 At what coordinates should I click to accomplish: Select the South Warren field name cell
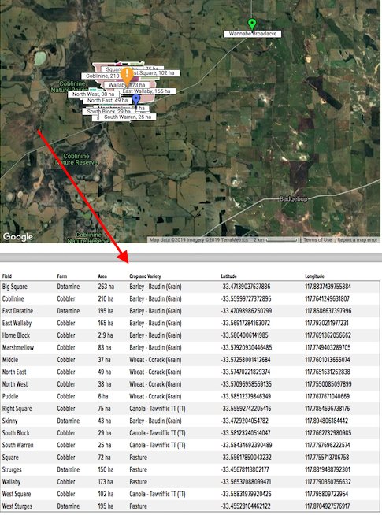coord(18,445)
